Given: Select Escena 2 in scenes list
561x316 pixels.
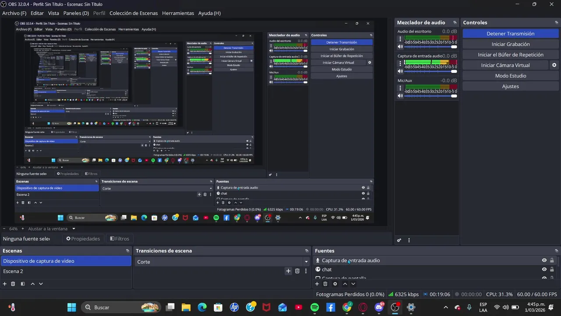Looking at the screenshot, I should pyautogui.click(x=66, y=271).
